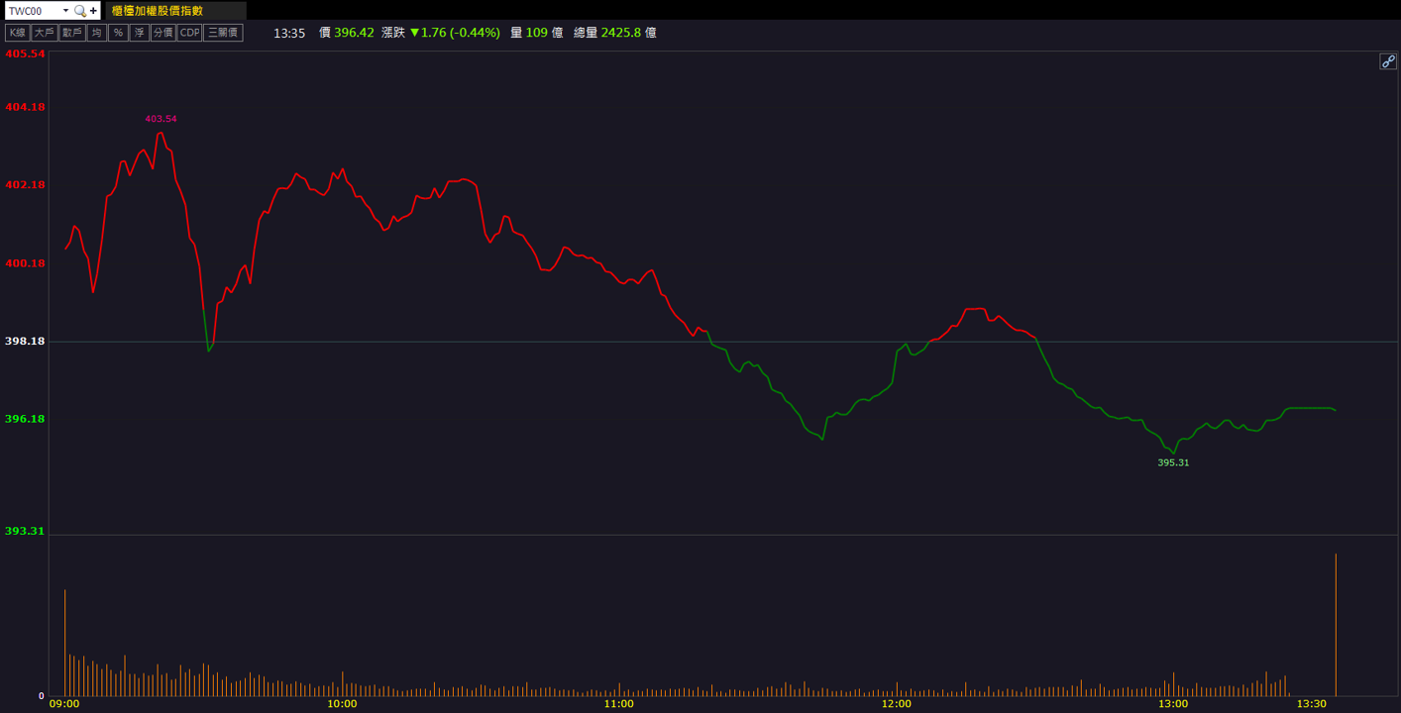This screenshot has width=1401, height=713.
Task: Click the plus add-symbol icon
Action: click(93, 11)
